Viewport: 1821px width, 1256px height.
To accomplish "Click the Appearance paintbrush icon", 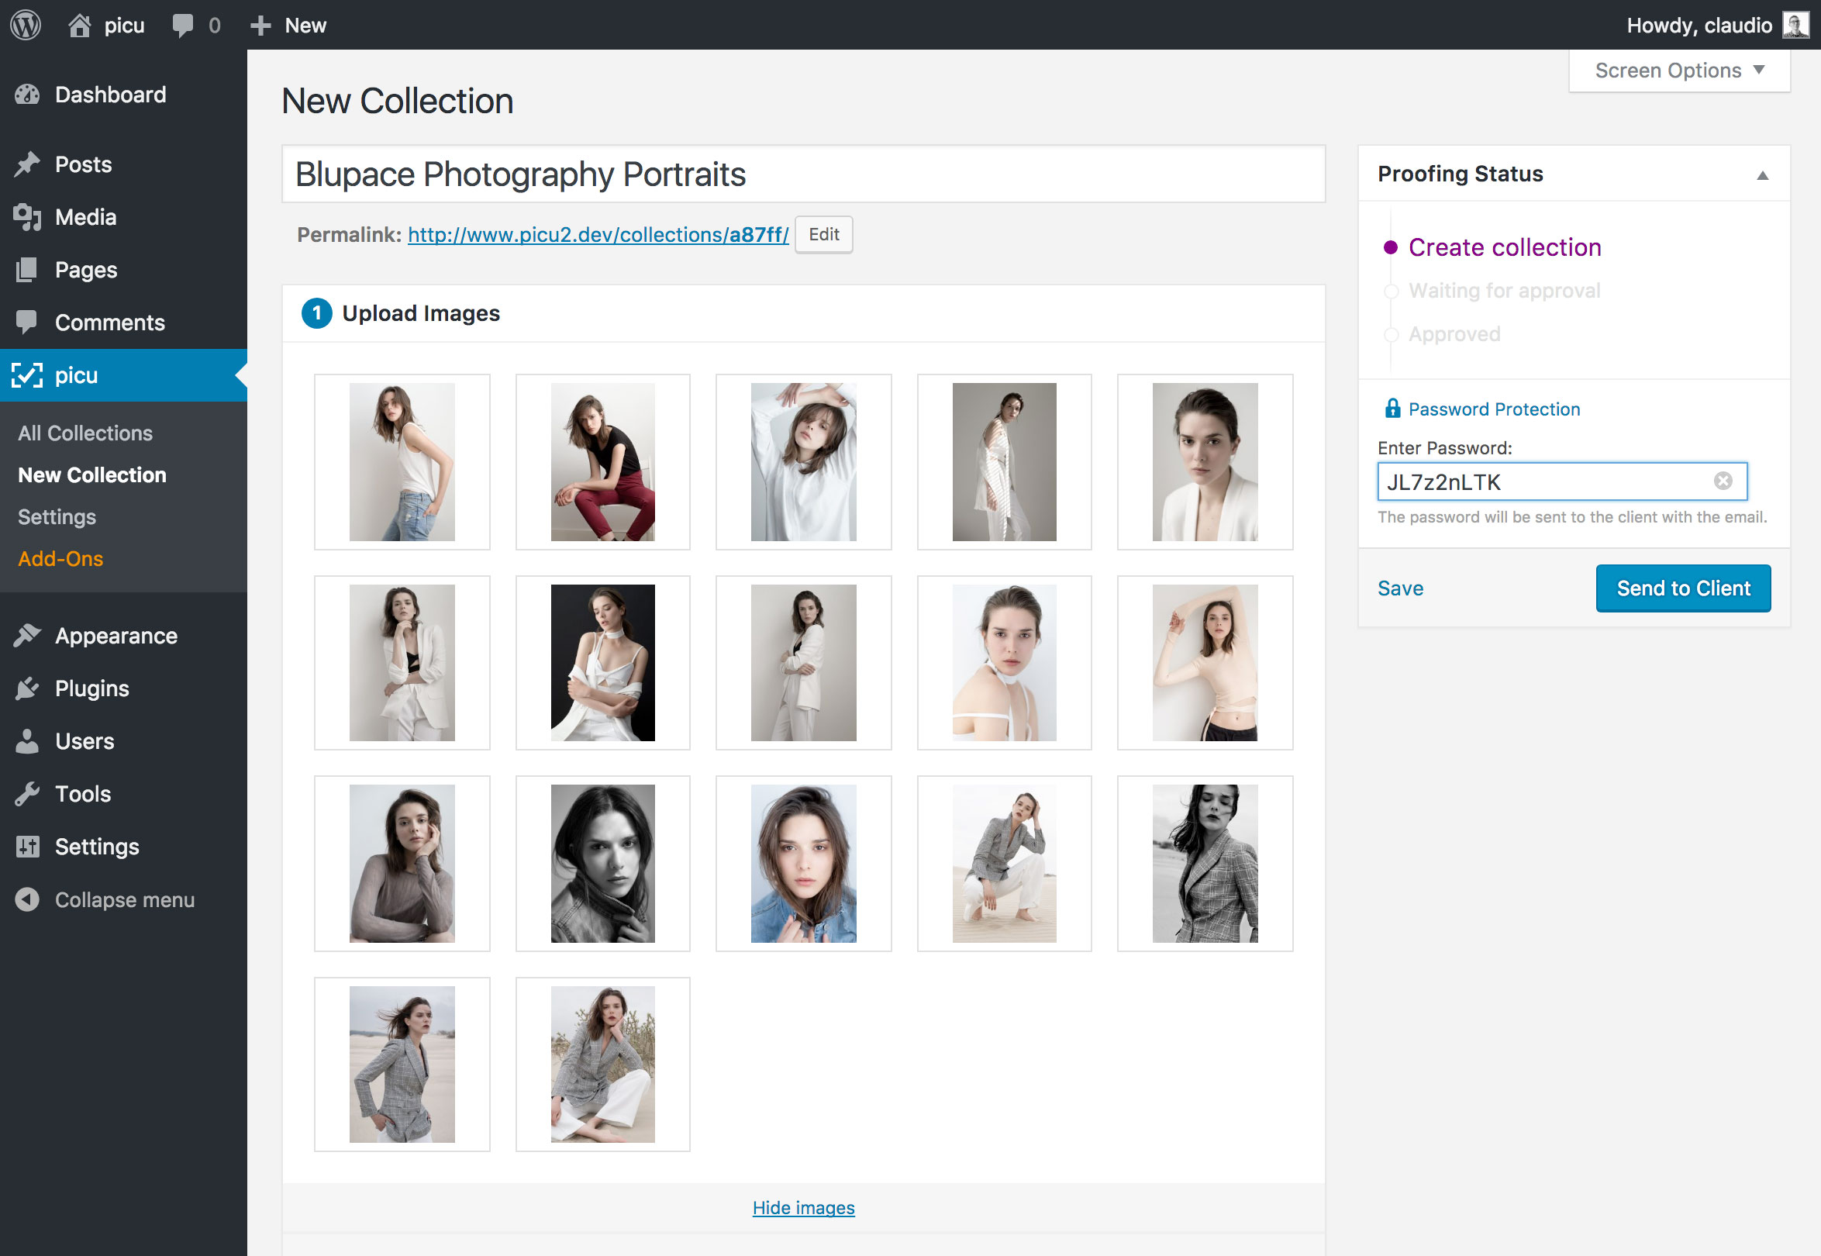I will pos(28,635).
